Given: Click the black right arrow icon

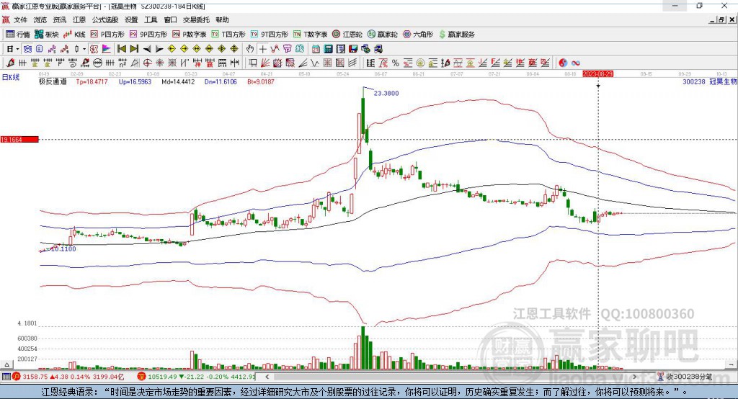Looking at the screenshot, I should pyautogui.click(x=159, y=49).
